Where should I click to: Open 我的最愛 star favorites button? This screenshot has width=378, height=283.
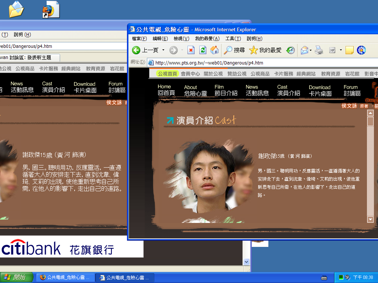(265, 50)
